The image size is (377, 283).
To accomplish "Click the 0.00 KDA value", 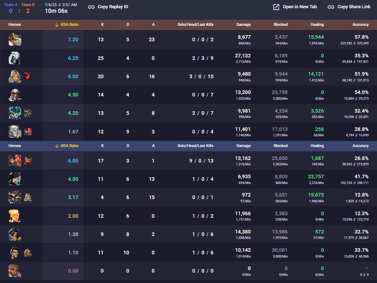I will point(73,271).
